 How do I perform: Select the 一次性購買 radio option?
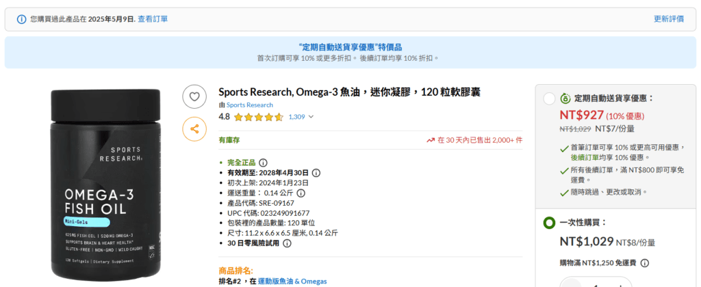tap(549, 223)
